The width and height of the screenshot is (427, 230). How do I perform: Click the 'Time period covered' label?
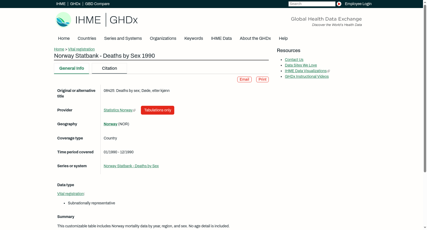pyautogui.click(x=75, y=152)
